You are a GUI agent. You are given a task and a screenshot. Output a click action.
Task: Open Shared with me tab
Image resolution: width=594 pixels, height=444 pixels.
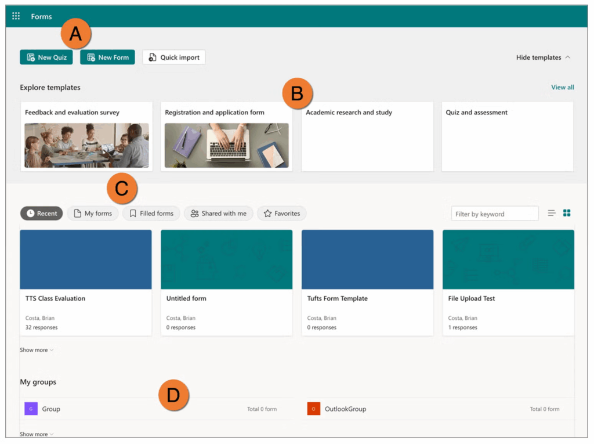pos(219,214)
